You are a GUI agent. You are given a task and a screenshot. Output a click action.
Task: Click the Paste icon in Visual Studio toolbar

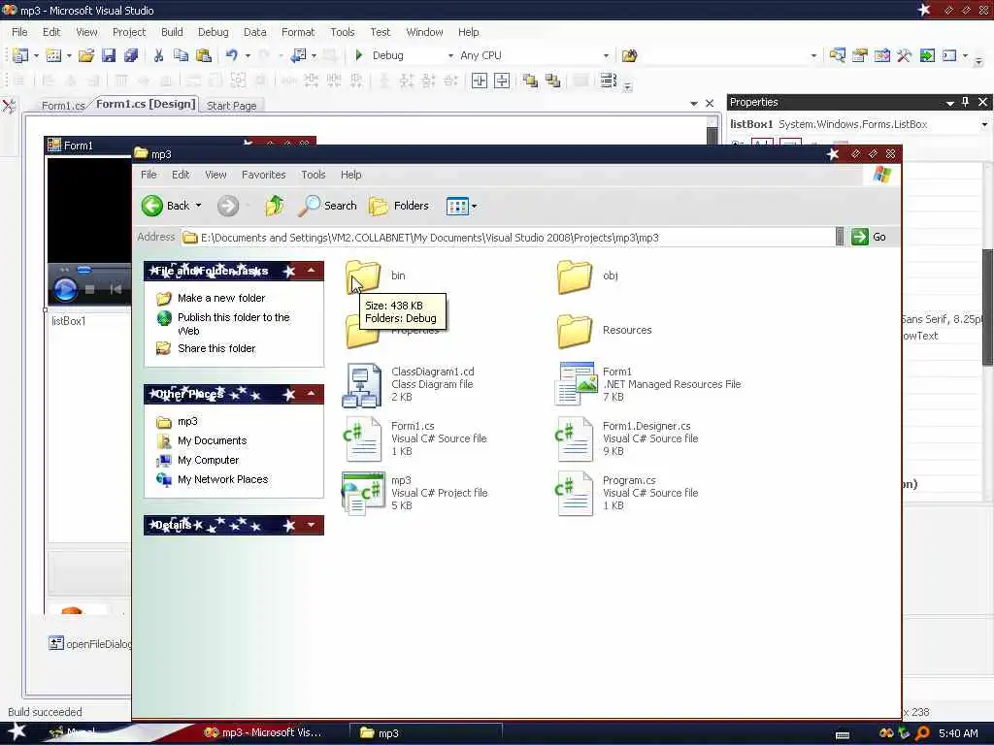(x=204, y=55)
